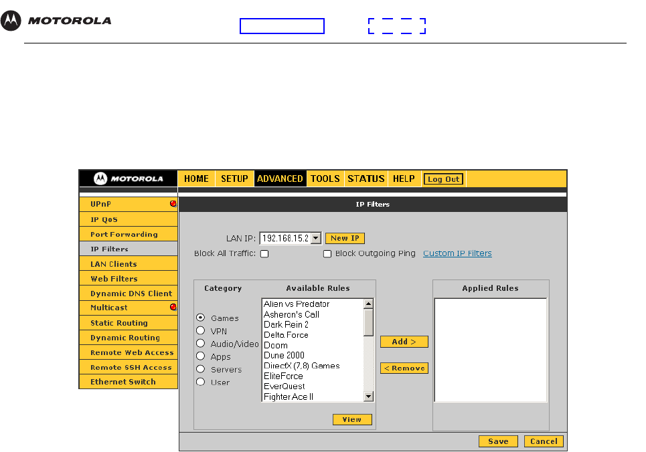Choose the Audio/Video category radio button
The height and width of the screenshot is (452, 646).
pos(201,343)
